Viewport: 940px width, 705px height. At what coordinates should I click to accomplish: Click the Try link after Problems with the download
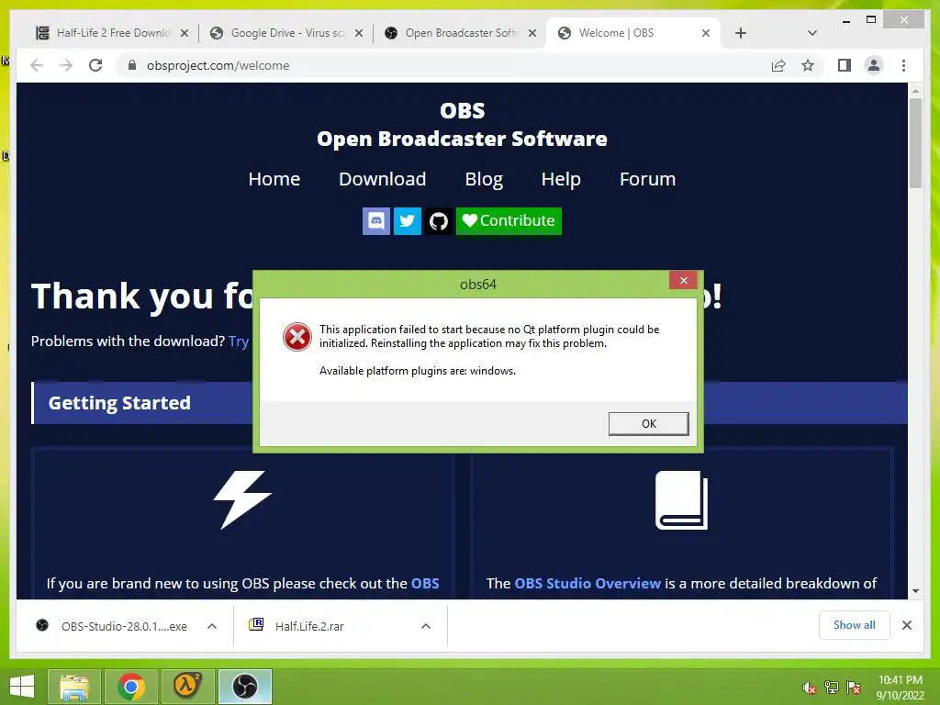pos(238,341)
